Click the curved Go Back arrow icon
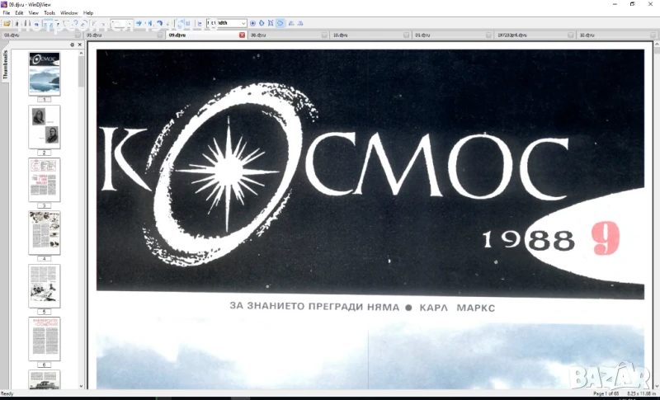 pos(159,23)
